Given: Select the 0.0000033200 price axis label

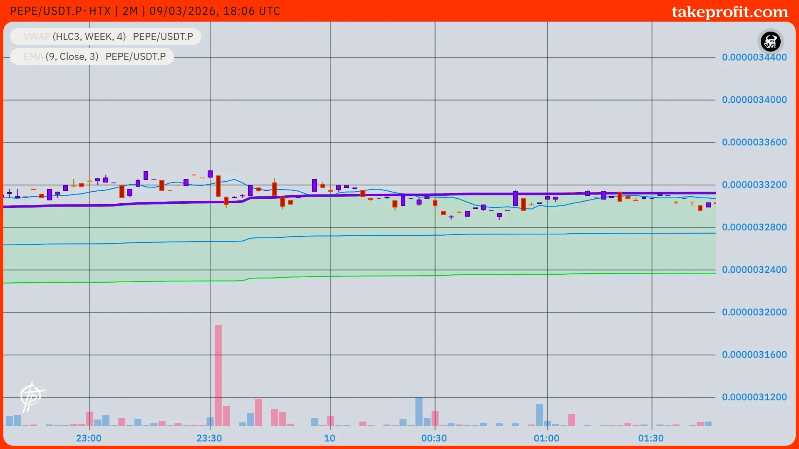Looking at the screenshot, I should coord(754,185).
